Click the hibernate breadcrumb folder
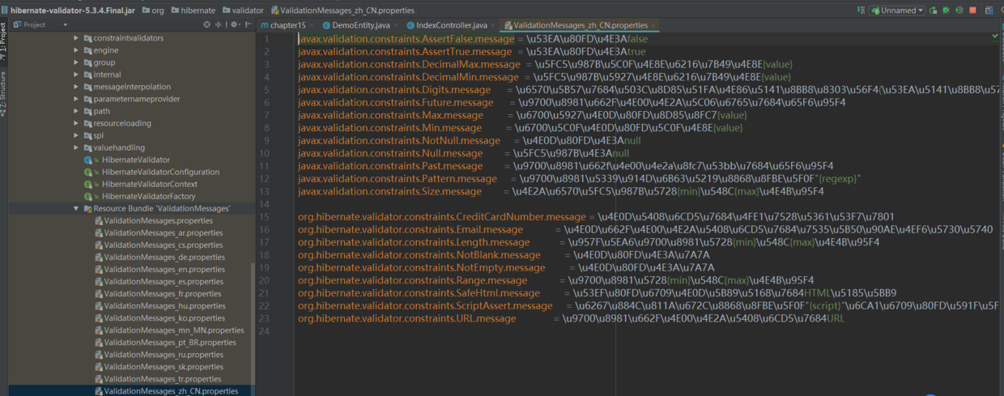The image size is (1004, 396). pyautogui.click(x=191, y=11)
